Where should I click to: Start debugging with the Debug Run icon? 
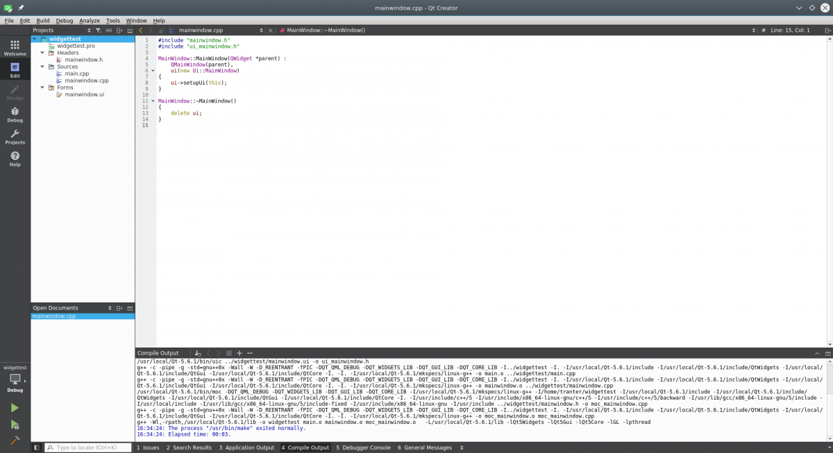point(15,424)
